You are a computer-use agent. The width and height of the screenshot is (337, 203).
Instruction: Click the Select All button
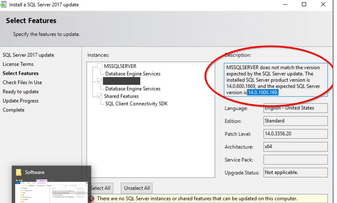(100, 188)
